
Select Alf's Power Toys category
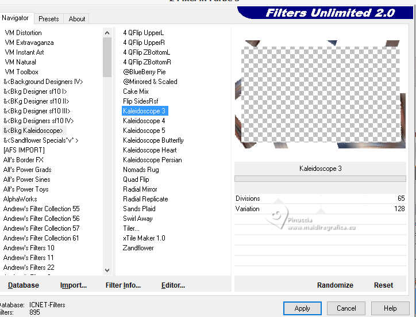click(x=26, y=189)
